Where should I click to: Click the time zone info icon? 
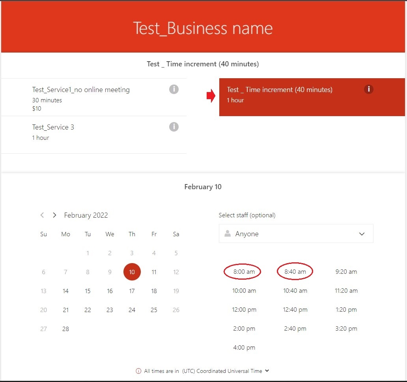tap(138, 371)
